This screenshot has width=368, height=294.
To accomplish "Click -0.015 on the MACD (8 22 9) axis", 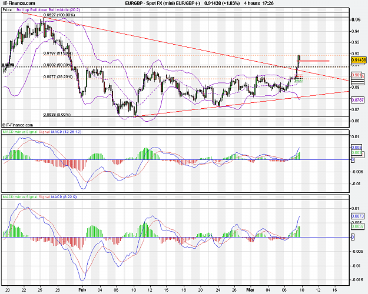I will tap(357, 280).
